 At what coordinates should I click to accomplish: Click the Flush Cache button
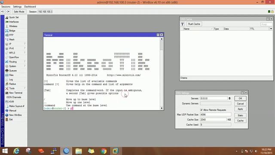[194, 24]
